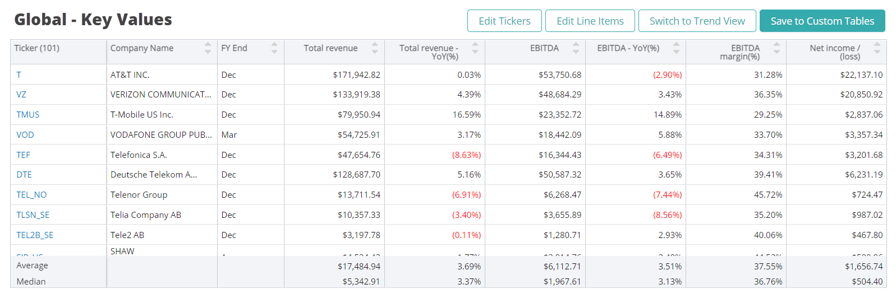Sort by EBITDA YoY(%) arrows
Image resolution: width=896 pixels, height=298 pixels.
(676, 48)
